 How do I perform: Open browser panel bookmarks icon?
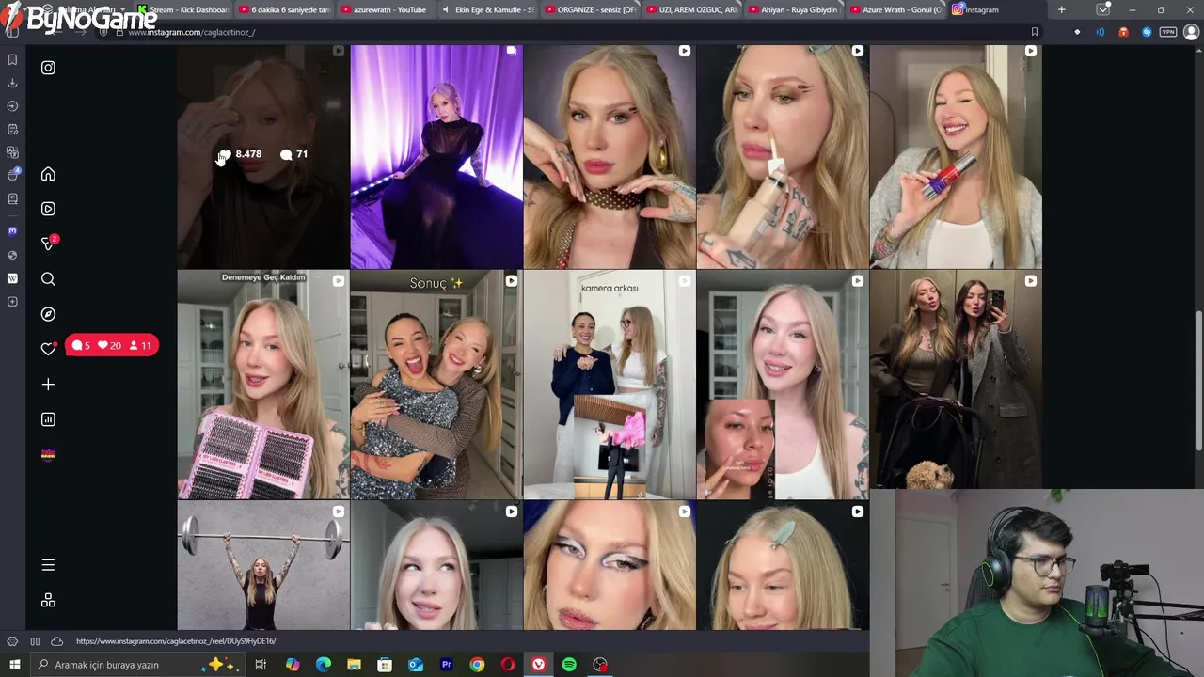[12, 60]
